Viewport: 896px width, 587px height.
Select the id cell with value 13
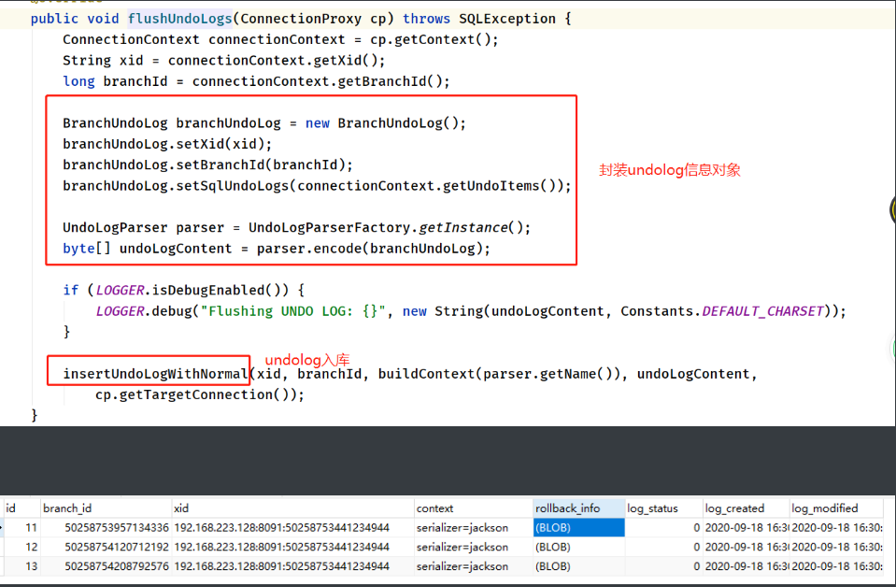21,566
